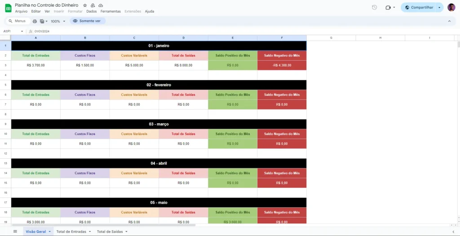The height and width of the screenshot is (236, 460).
Task: Toggle the Somente ver view mode
Action: tap(88, 21)
